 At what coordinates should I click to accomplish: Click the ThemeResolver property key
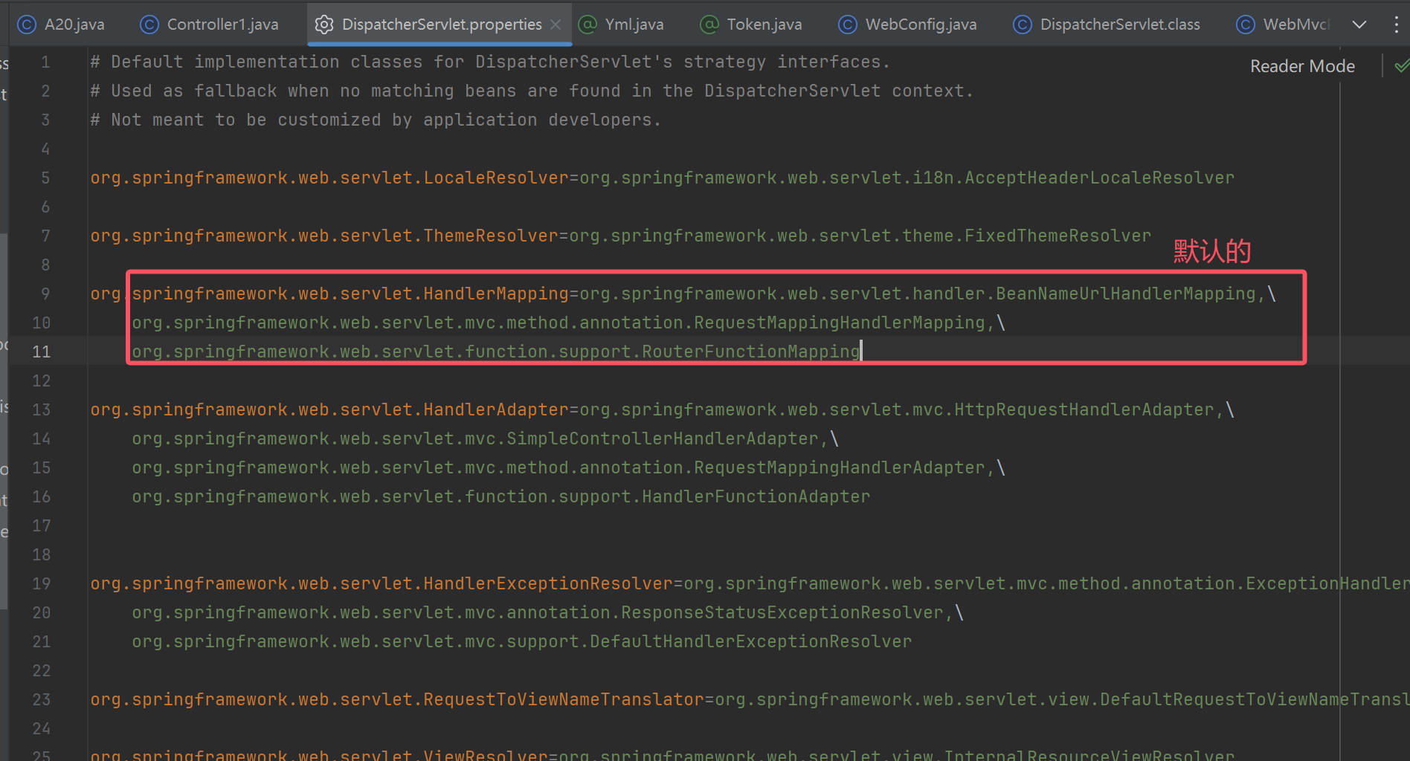[x=324, y=236]
